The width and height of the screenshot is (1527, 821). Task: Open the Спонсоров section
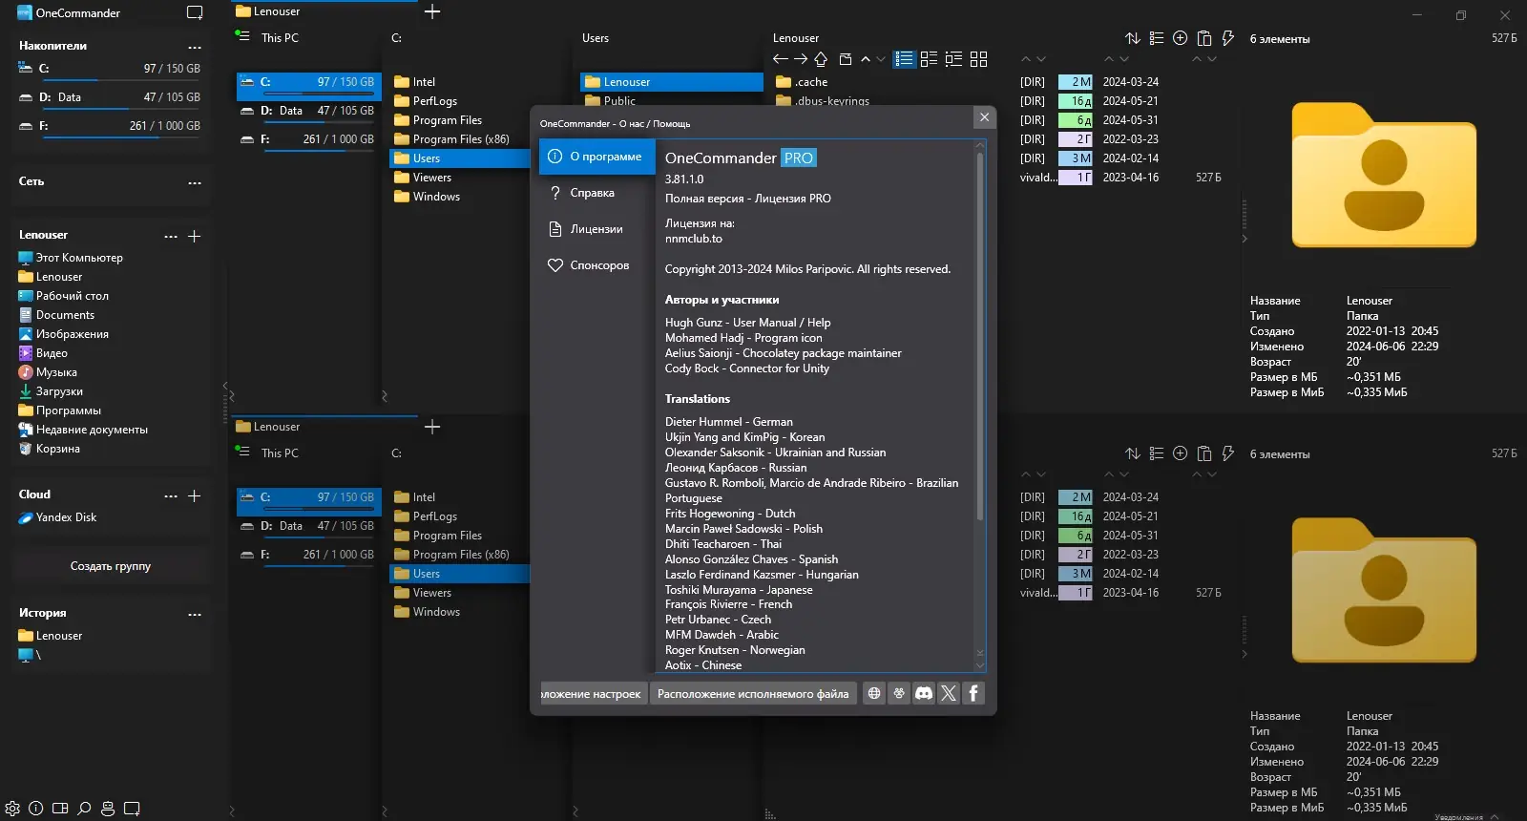(597, 265)
